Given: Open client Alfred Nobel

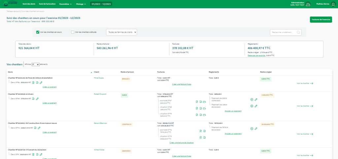Looking at the screenshot, I should (x=99, y=150).
